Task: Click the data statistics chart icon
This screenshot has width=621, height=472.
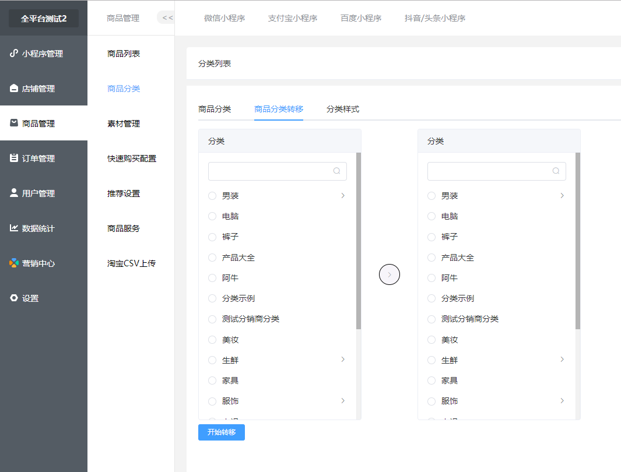Action: pyautogui.click(x=14, y=228)
